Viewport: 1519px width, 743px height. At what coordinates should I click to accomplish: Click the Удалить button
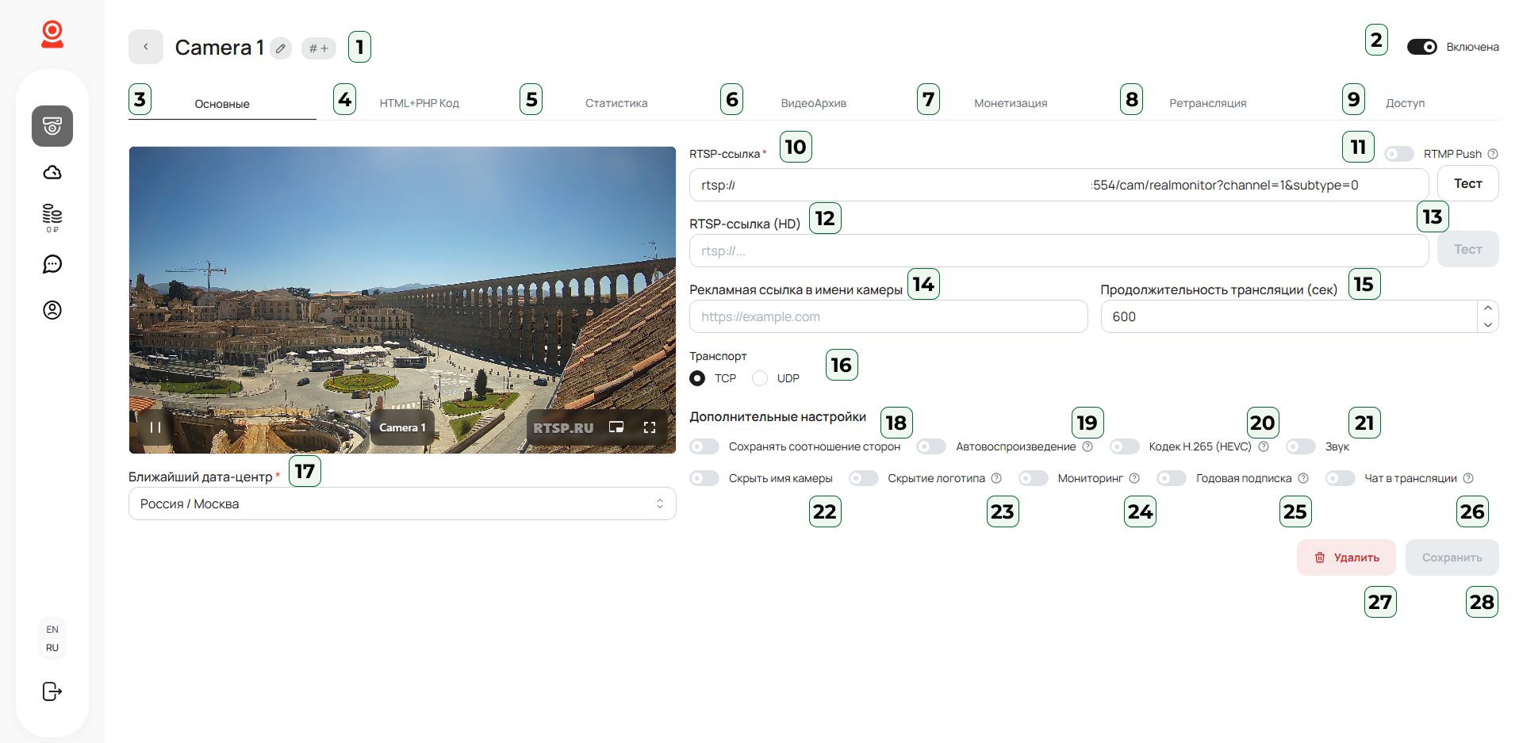(x=1346, y=557)
